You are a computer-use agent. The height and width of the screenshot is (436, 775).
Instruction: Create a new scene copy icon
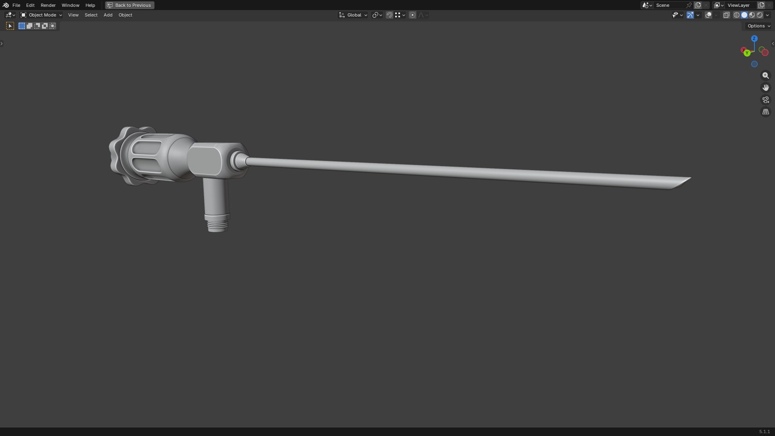pos(698,5)
